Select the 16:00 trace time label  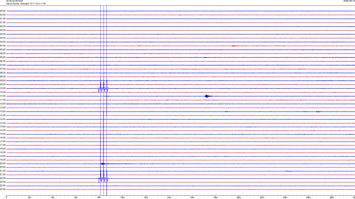tap(3, 134)
